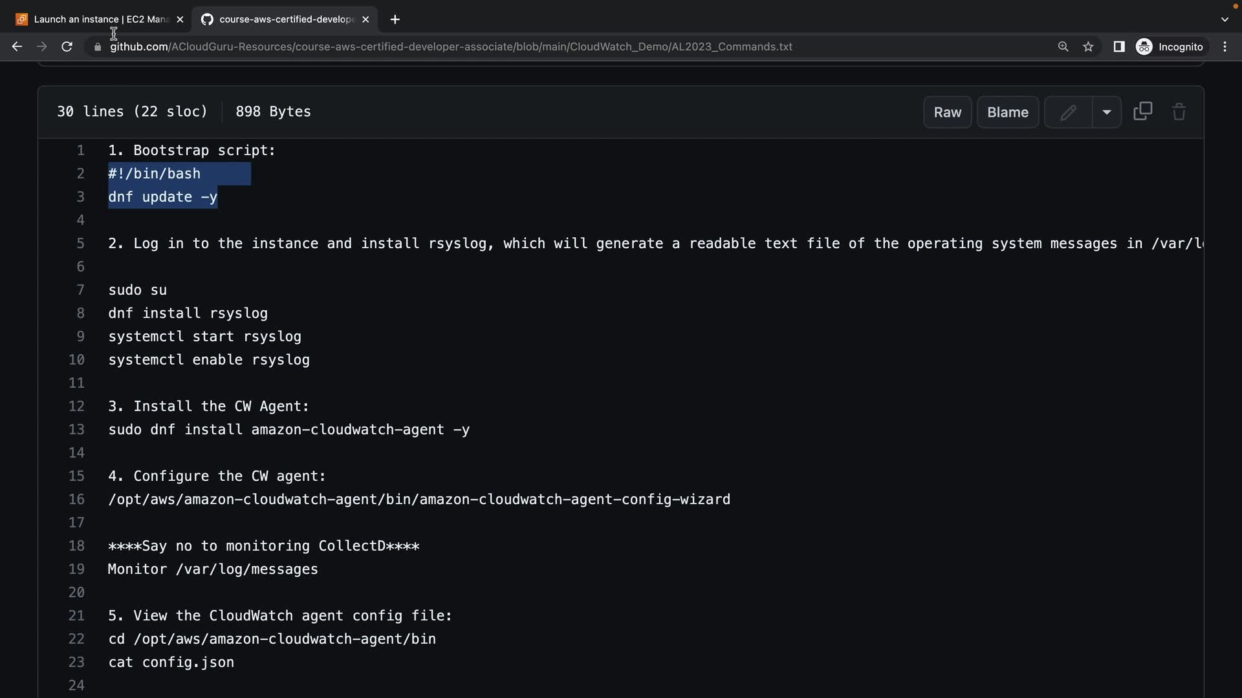Click the delete file trash icon
This screenshot has height=698, width=1242.
point(1179,112)
